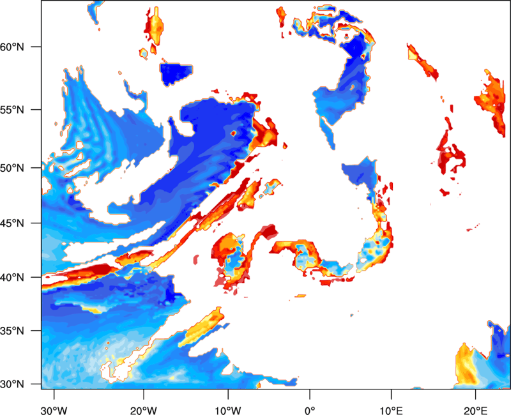Click the 0° longitude label

click(x=310, y=410)
